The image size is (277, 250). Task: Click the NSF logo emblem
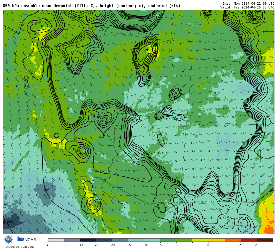[x=8, y=240]
